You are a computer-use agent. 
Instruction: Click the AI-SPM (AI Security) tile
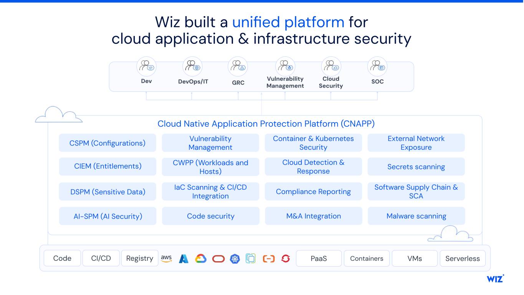(x=107, y=216)
